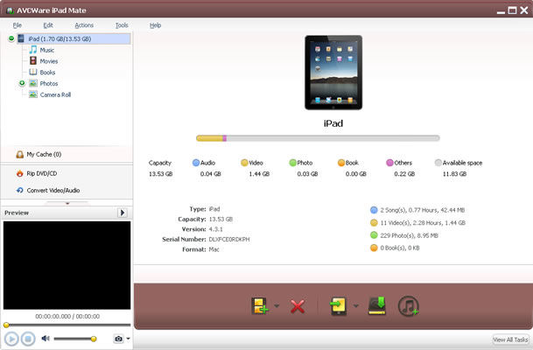Open the Tools menu
This screenshot has height=350, width=533.
click(122, 25)
